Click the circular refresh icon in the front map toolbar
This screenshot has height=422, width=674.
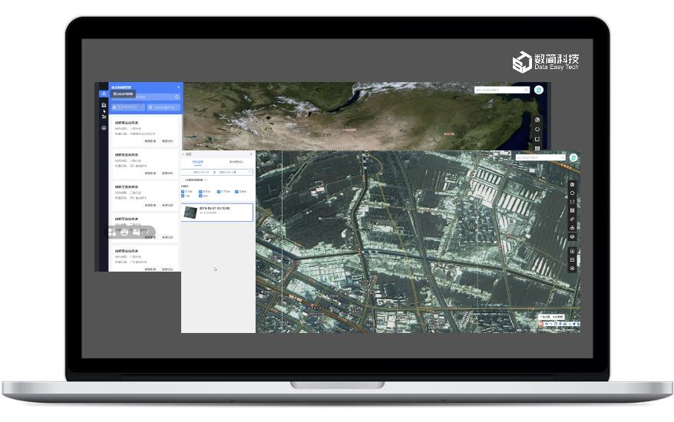pyautogui.click(x=572, y=193)
